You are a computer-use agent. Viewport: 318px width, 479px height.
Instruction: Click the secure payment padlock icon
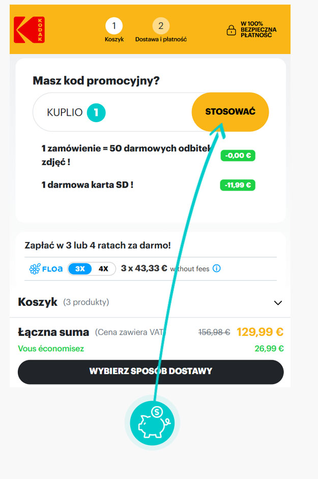click(231, 30)
